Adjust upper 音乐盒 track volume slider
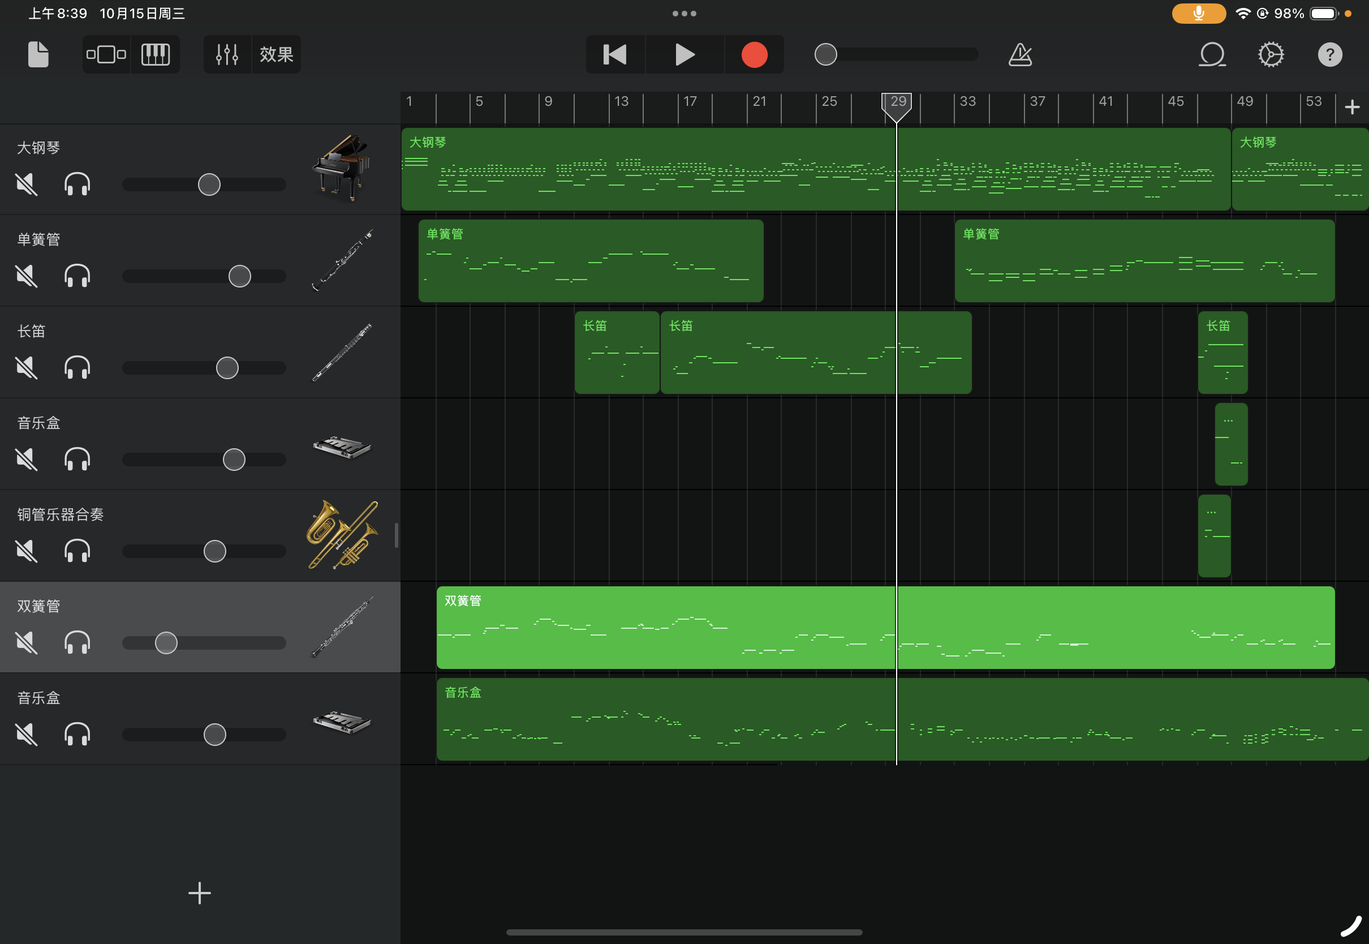Image resolution: width=1369 pixels, height=944 pixels. pos(204,460)
